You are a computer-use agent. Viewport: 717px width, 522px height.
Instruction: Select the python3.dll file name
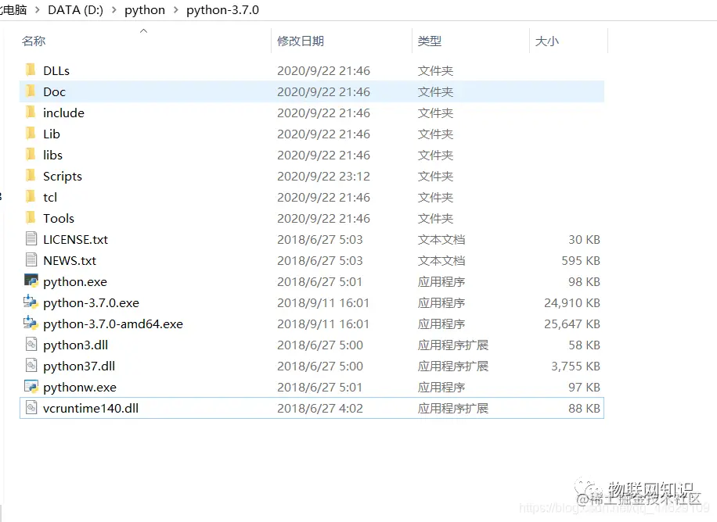tap(75, 345)
